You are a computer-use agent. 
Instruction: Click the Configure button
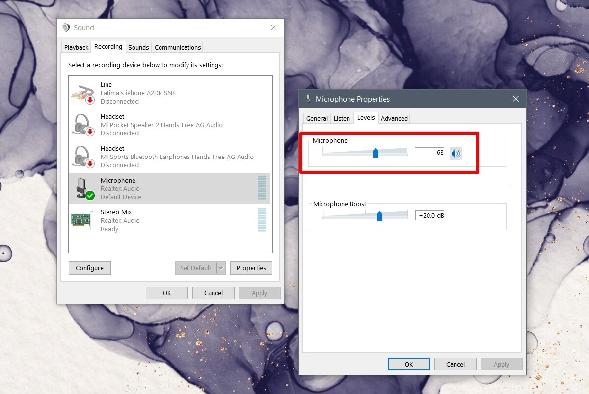point(89,268)
